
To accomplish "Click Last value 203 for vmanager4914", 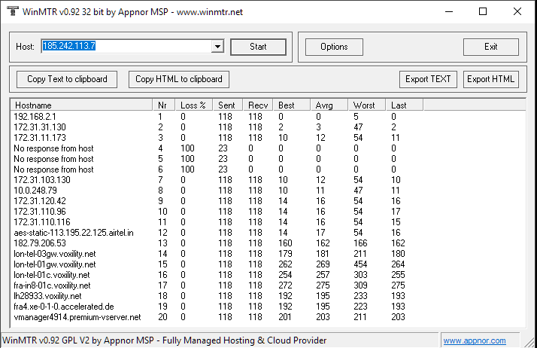I will [x=398, y=317].
